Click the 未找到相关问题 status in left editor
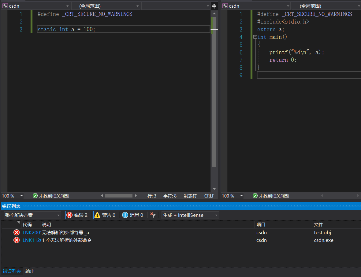 pos(54,196)
